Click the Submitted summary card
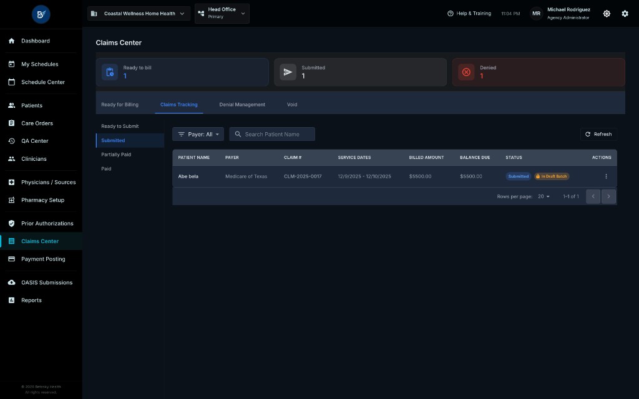This screenshot has width=639, height=399. (x=360, y=72)
